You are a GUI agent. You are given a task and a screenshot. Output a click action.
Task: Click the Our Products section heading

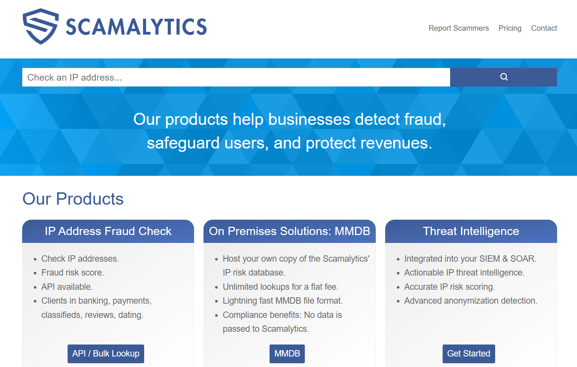tap(73, 199)
